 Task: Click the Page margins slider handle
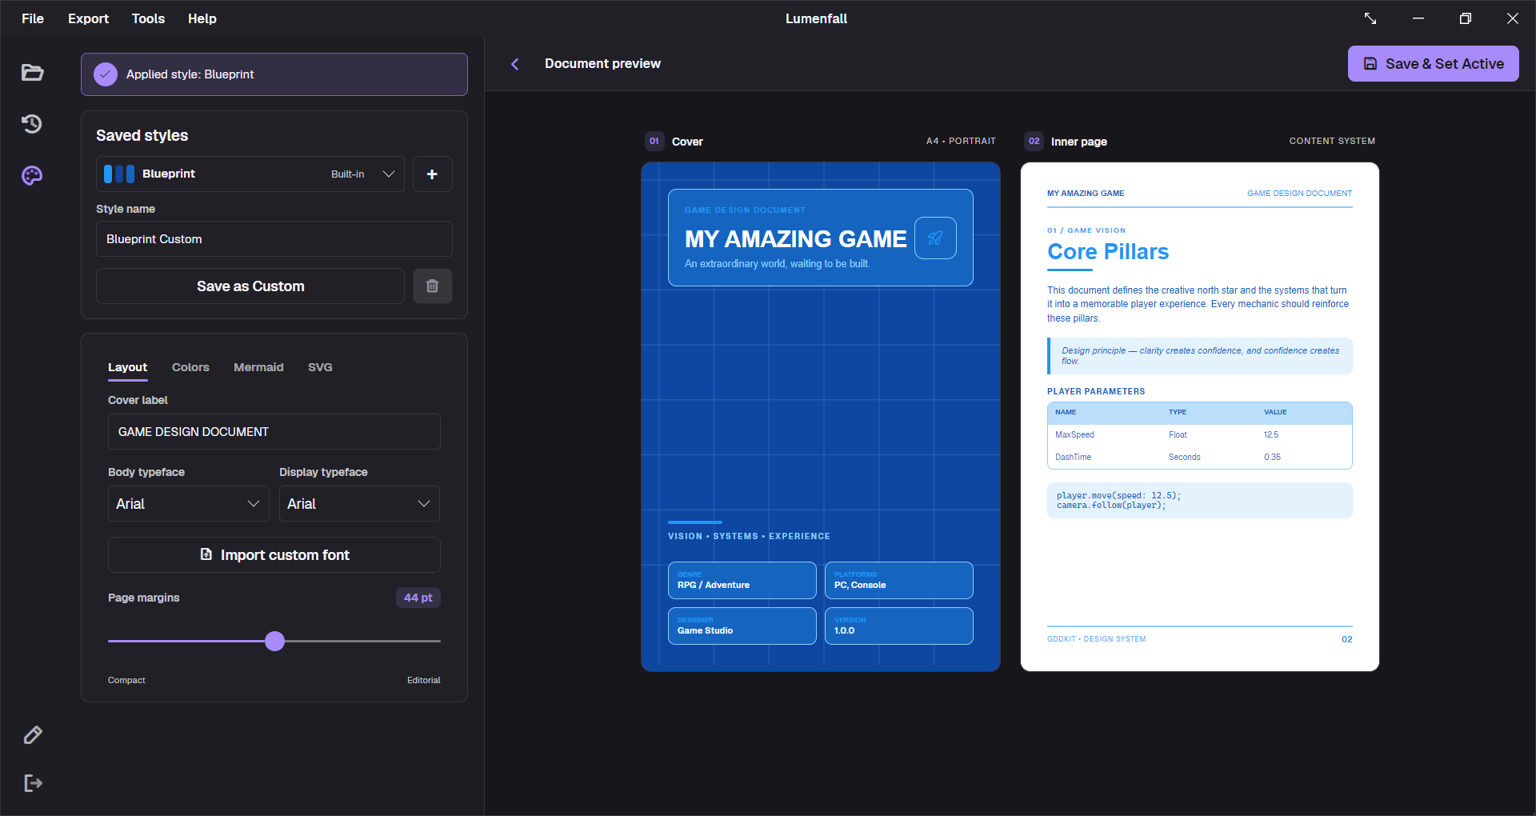click(x=274, y=642)
